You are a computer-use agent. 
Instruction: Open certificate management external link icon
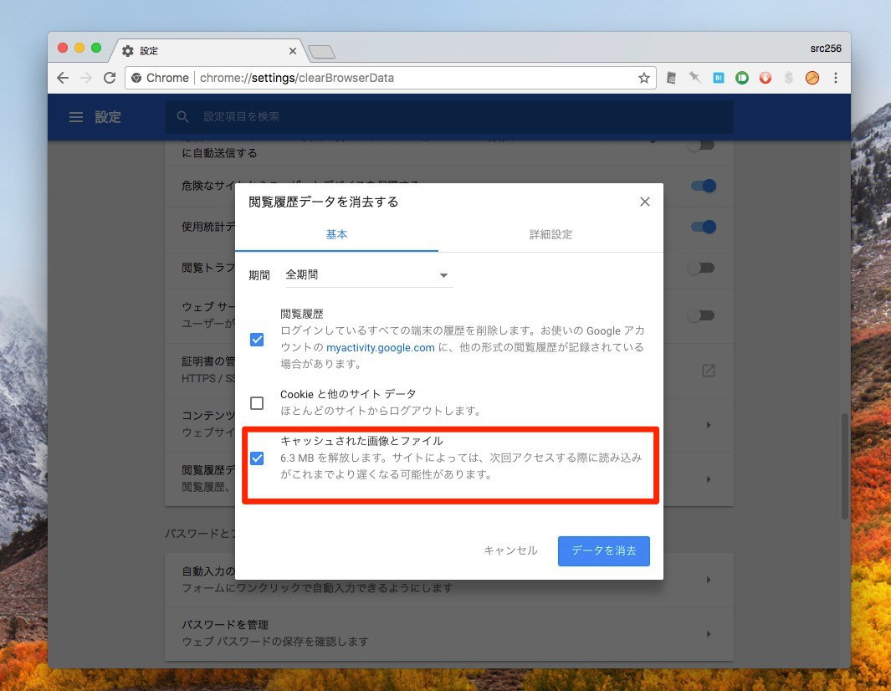coord(708,371)
